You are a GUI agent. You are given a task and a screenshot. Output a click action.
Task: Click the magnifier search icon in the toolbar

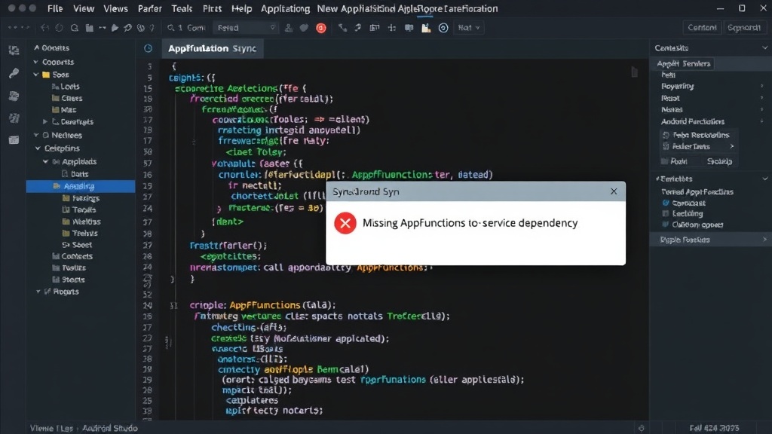coord(75,28)
